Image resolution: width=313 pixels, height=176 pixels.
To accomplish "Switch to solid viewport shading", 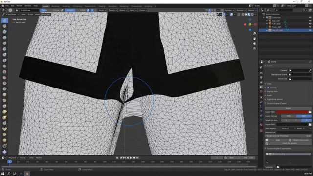I will click(246, 14).
